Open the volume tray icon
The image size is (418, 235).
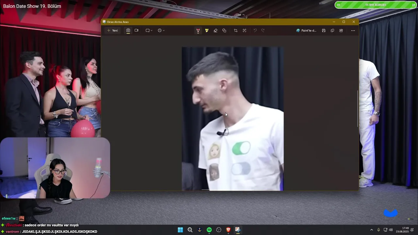click(391, 230)
